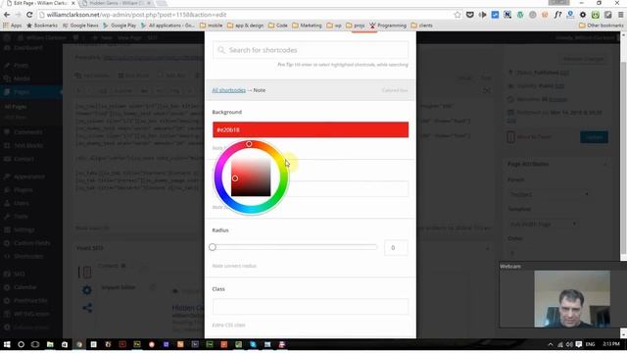Click the taskbar clock showing 2:13 PM
The height and width of the screenshot is (353, 627).
click(611, 344)
